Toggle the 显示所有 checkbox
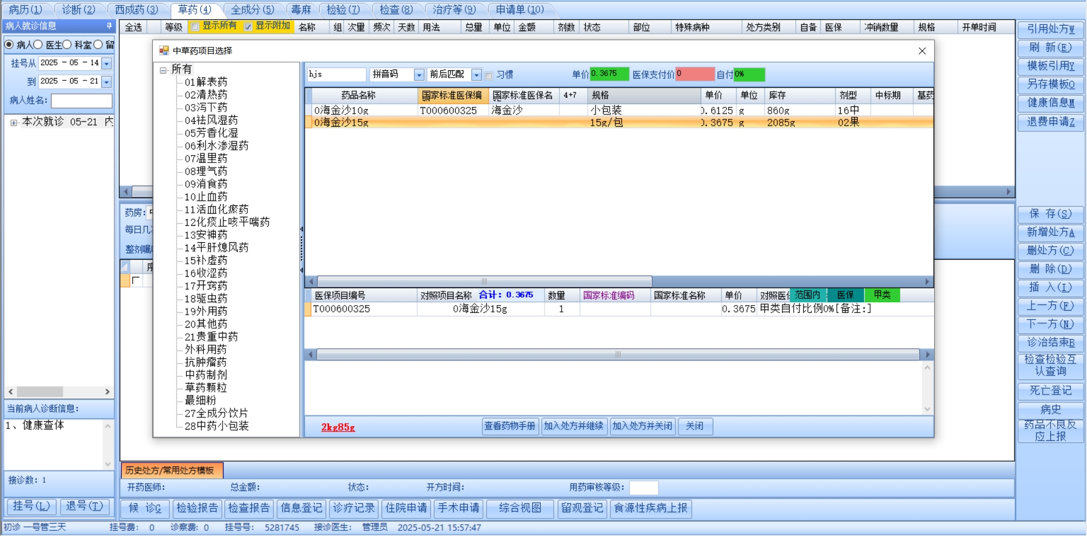 click(x=195, y=27)
